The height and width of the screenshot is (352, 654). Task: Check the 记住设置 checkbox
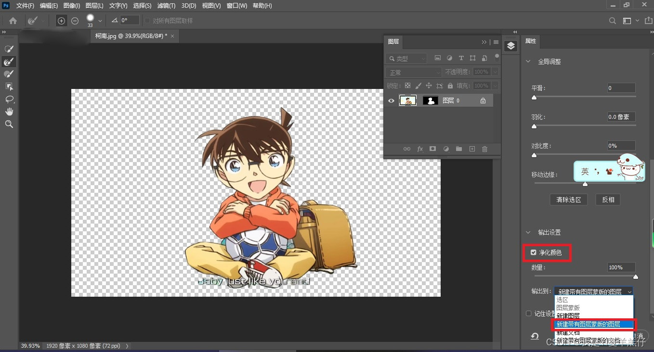point(529,314)
